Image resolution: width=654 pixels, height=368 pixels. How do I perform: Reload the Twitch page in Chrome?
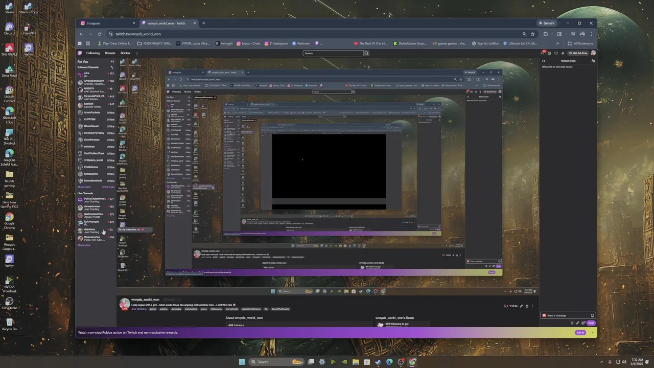click(100, 34)
